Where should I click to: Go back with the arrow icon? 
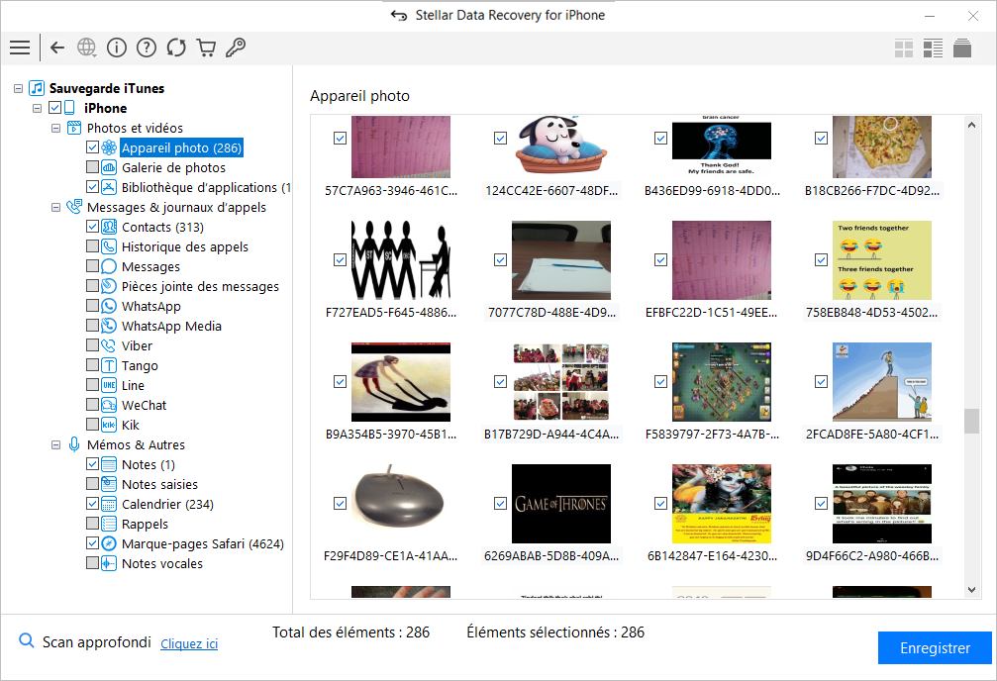(x=57, y=48)
